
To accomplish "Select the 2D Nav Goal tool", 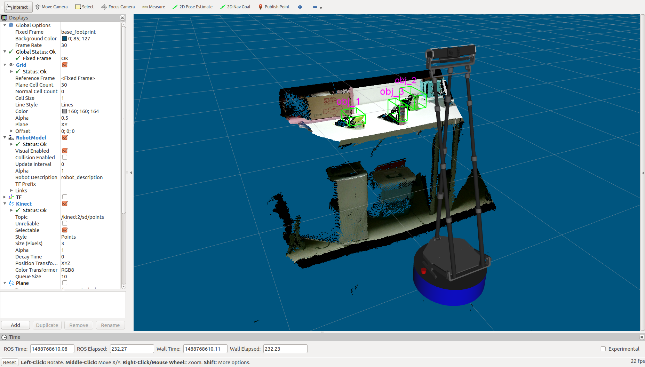I will 235,7.
